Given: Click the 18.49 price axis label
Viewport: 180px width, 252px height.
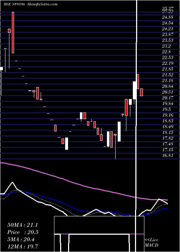Looking at the screenshot, I should [168, 127].
